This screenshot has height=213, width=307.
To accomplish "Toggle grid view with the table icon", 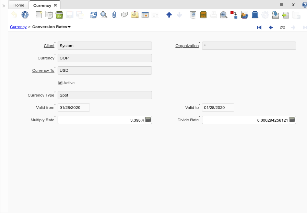I will pos(145,15).
